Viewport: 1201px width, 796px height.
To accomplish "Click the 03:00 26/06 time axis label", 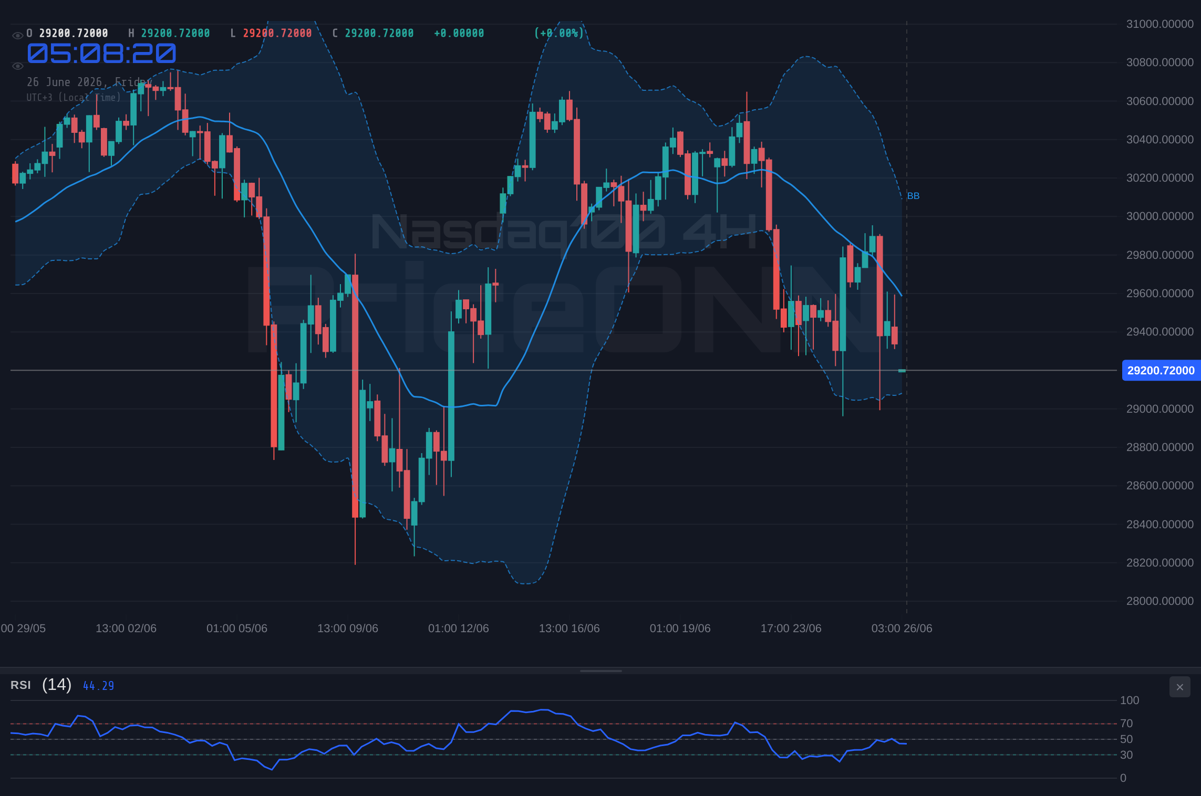I will (x=902, y=629).
